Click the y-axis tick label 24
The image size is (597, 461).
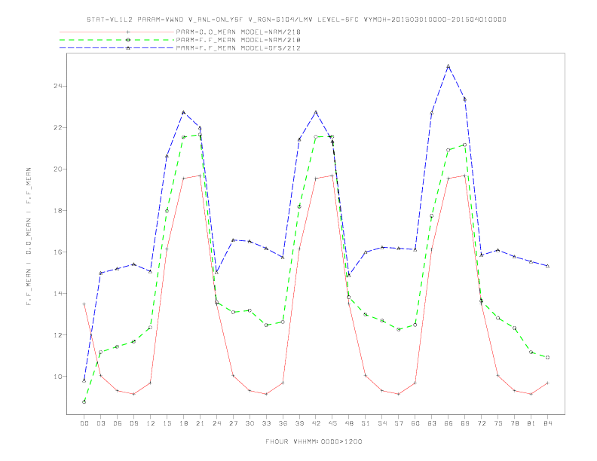58,86
